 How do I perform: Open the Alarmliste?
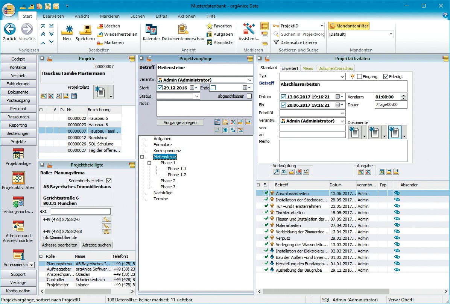[220, 42]
